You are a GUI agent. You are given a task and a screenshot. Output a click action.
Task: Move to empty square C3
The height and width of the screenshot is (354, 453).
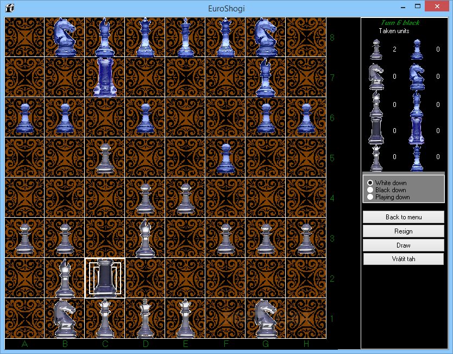point(105,238)
